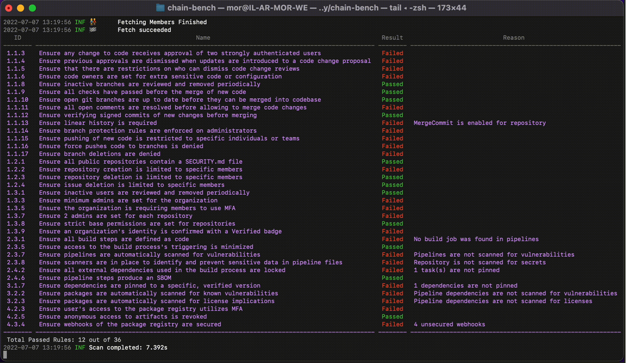
Task: Click the Passed result for rule 1.2.3
Action: (x=392, y=177)
